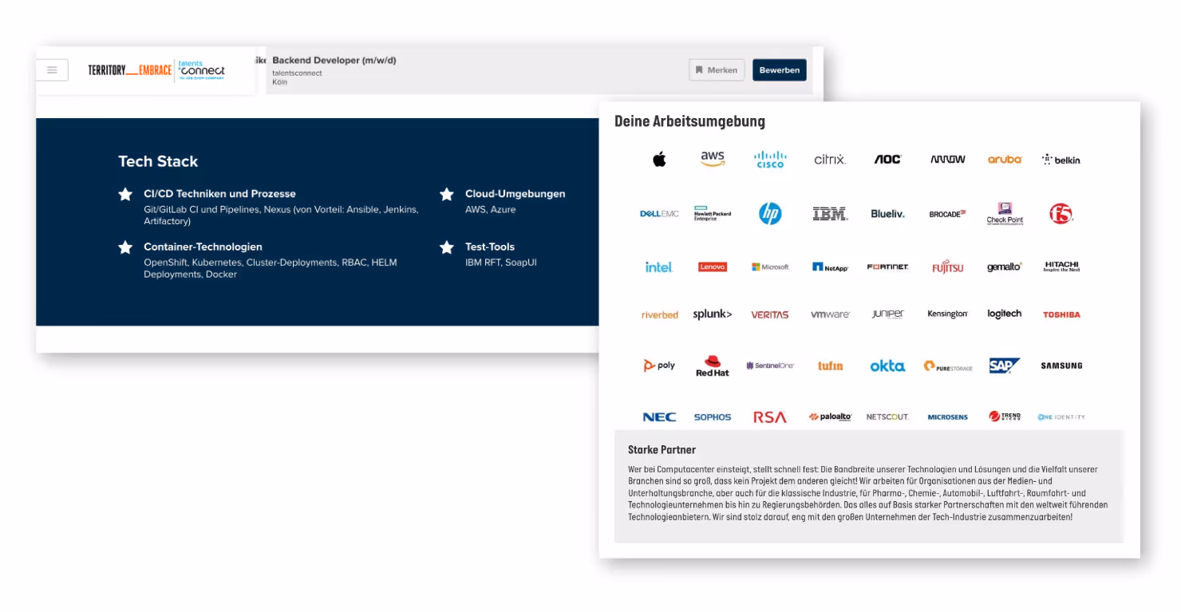The width and height of the screenshot is (1181, 612).
Task: Click the AOC logo
Action: tap(887, 160)
